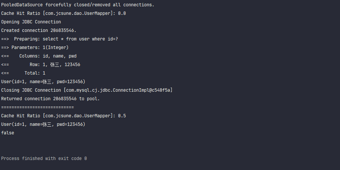340x170 pixels.
Task: Click the 'select * from user' SQL text
Action: (x=66, y=39)
